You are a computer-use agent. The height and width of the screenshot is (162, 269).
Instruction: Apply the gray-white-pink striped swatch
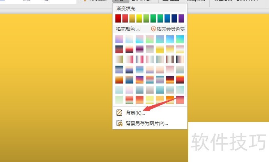[x=140, y=59]
